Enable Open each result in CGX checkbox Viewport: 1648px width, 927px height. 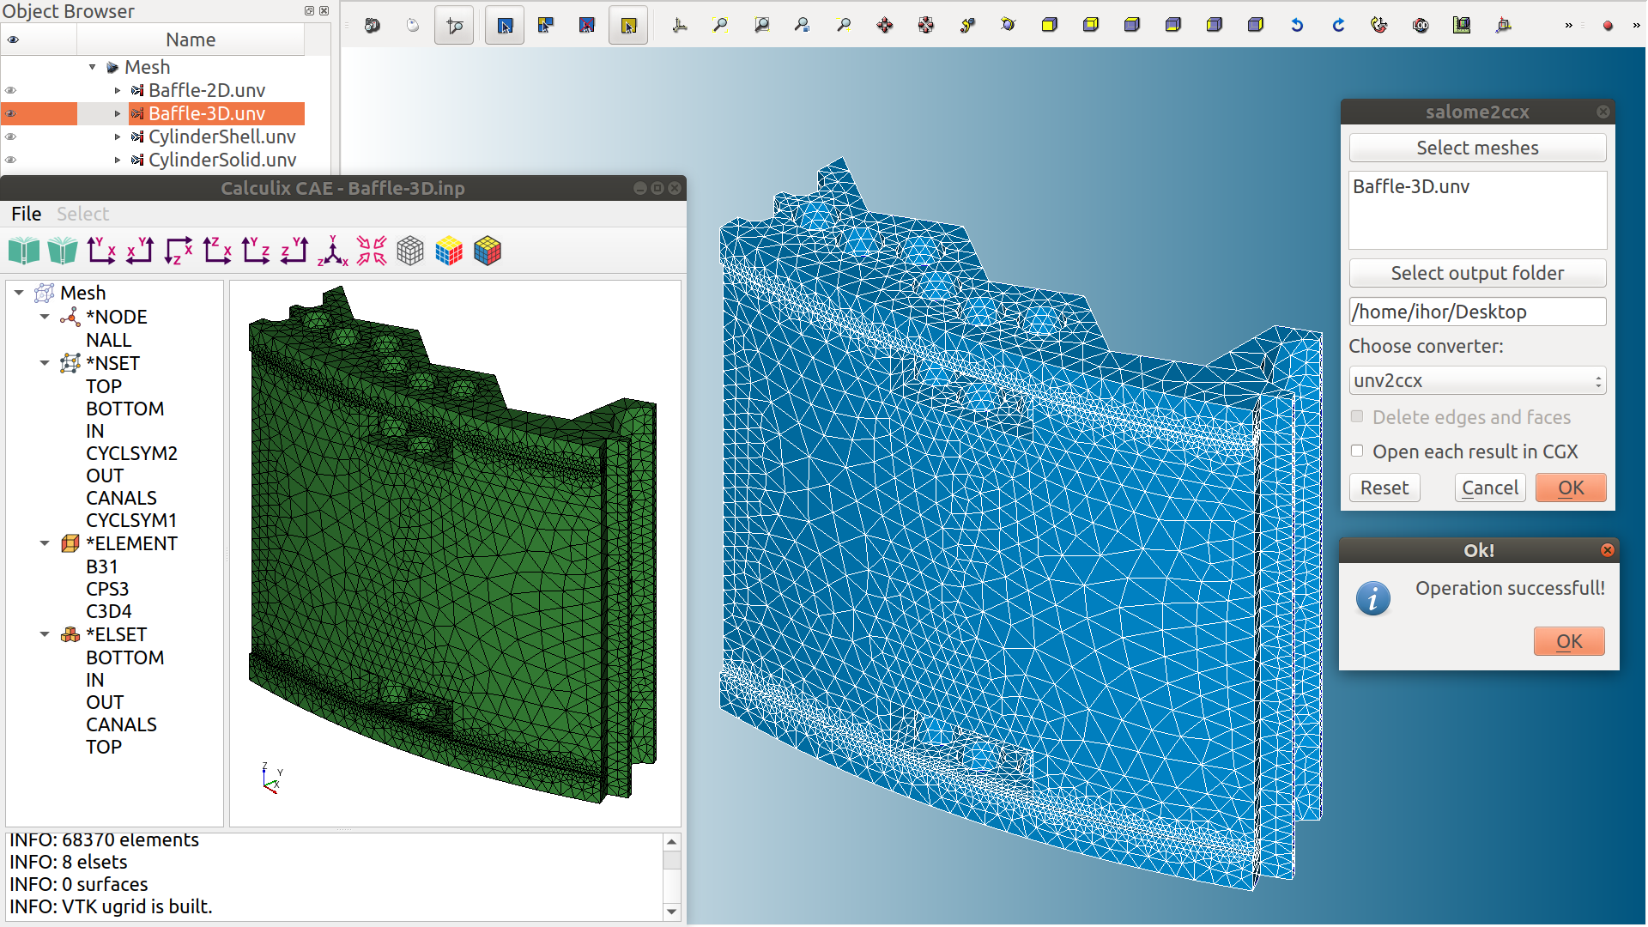click(x=1357, y=451)
